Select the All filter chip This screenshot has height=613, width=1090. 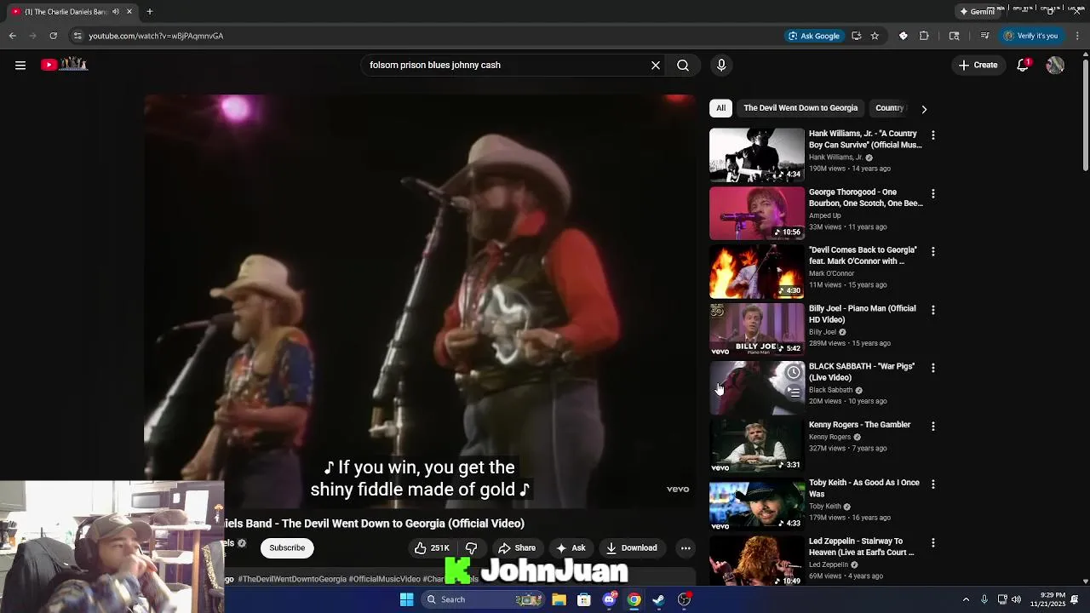[720, 108]
